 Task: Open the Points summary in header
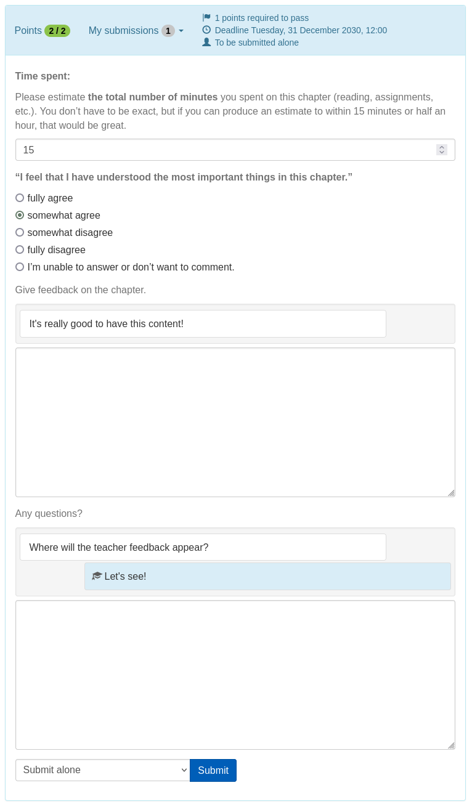click(x=28, y=31)
